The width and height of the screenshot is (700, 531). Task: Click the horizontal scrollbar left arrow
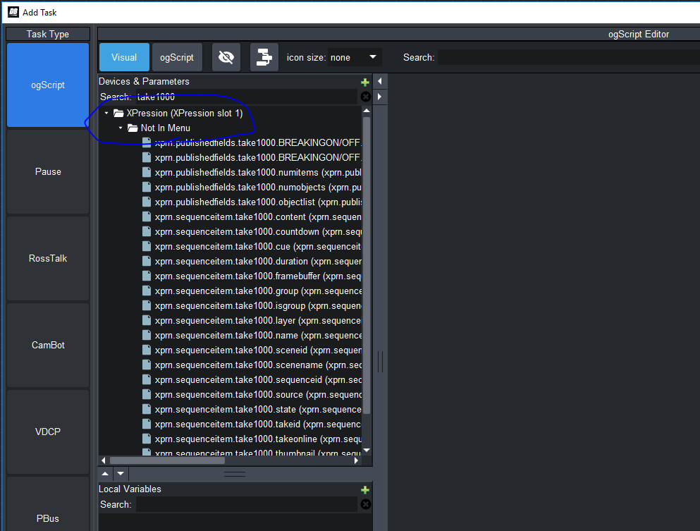(104, 460)
